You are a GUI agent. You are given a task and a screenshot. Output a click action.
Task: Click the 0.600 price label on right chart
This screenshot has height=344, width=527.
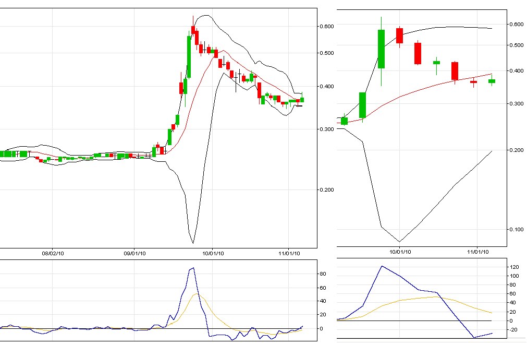pyautogui.click(x=517, y=24)
